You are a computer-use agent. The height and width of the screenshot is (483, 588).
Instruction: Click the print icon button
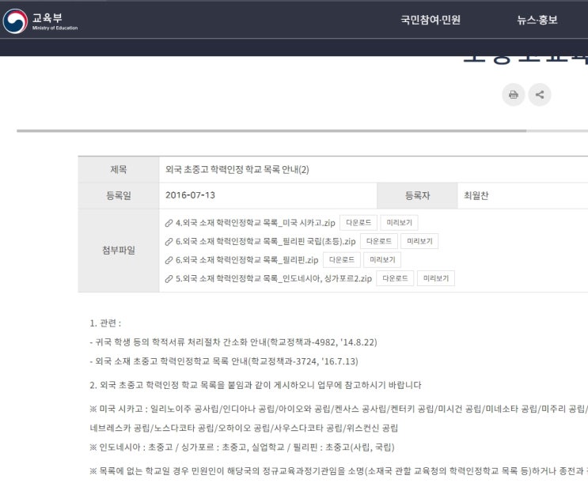pyautogui.click(x=514, y=95)
